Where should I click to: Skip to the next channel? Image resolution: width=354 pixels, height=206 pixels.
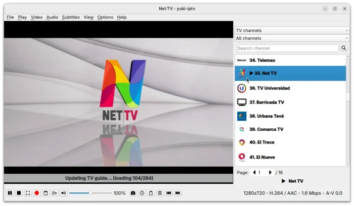coord(178,193)
